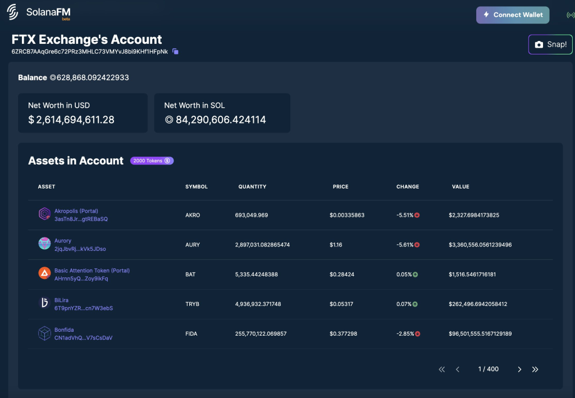Click price $0.00335863
Screen dimensions: 575x398
pos(347,215)
